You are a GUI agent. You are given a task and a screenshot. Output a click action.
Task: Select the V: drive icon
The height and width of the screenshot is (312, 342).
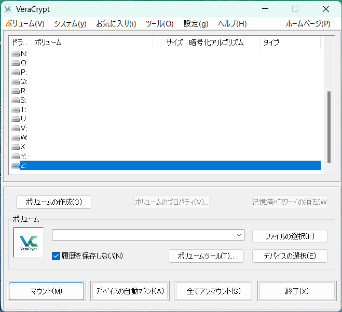(16, 128)
